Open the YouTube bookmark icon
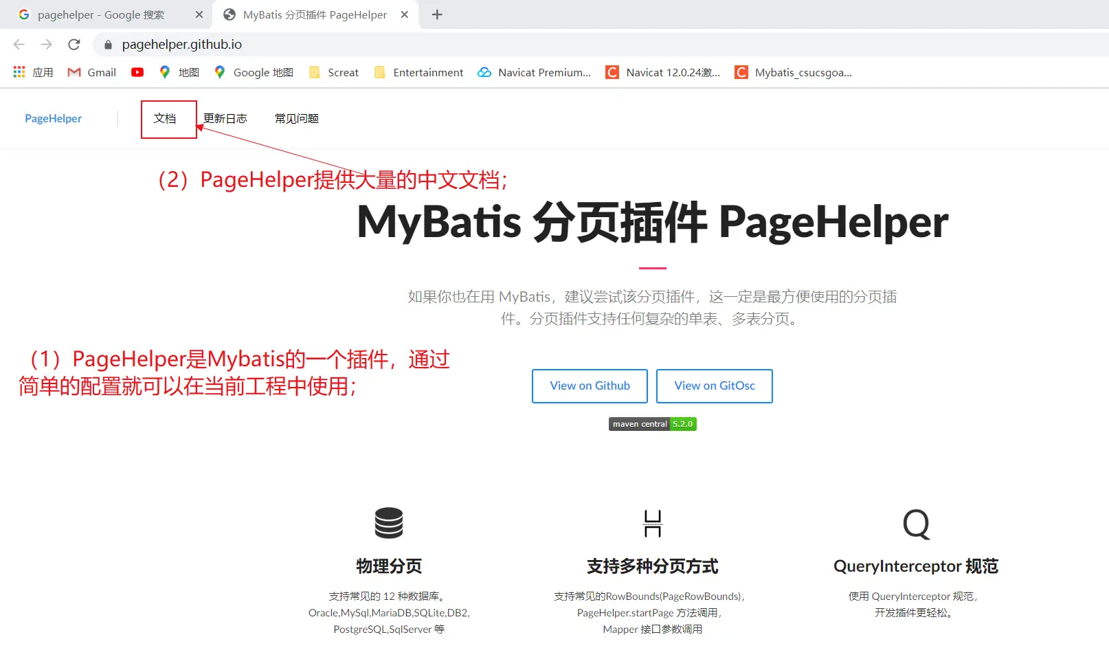 (x=137, y=72)
